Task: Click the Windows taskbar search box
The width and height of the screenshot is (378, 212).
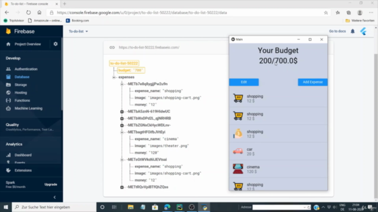Action: click(54, 207)
